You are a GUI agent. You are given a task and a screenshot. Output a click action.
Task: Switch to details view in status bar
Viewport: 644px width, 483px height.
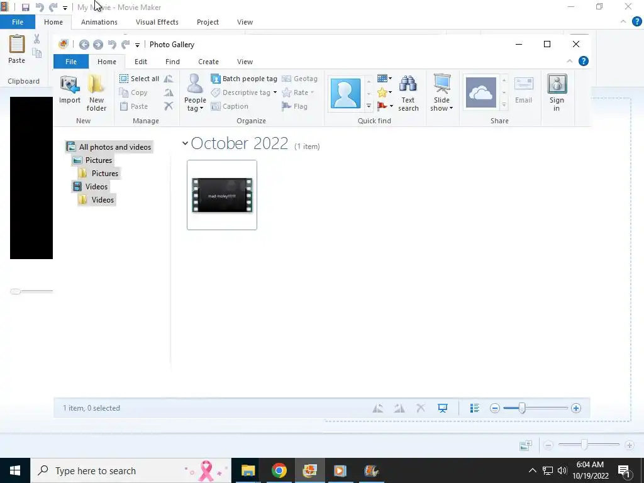[x=474, y=408]
